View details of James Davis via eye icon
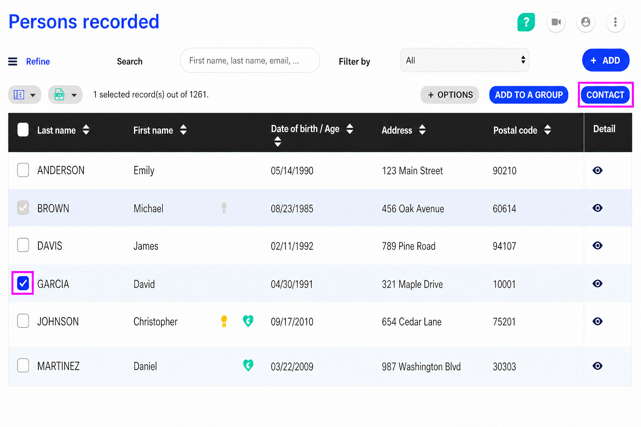641x427 pixels. (598, 245)
